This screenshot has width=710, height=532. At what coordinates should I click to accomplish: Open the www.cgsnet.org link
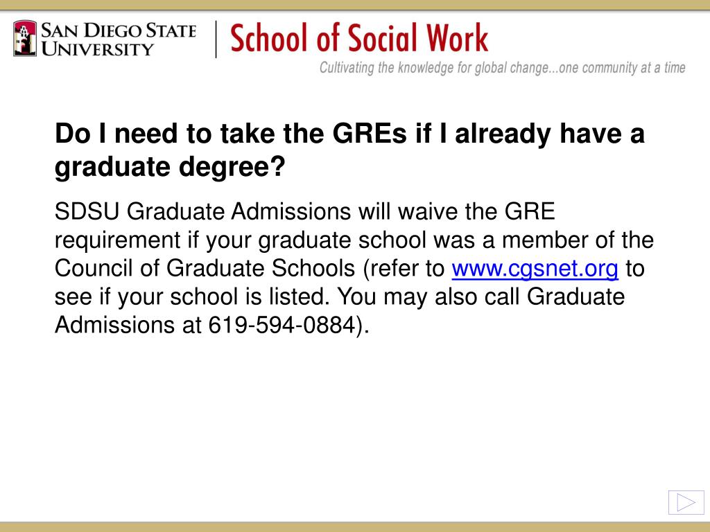[535, 268]
